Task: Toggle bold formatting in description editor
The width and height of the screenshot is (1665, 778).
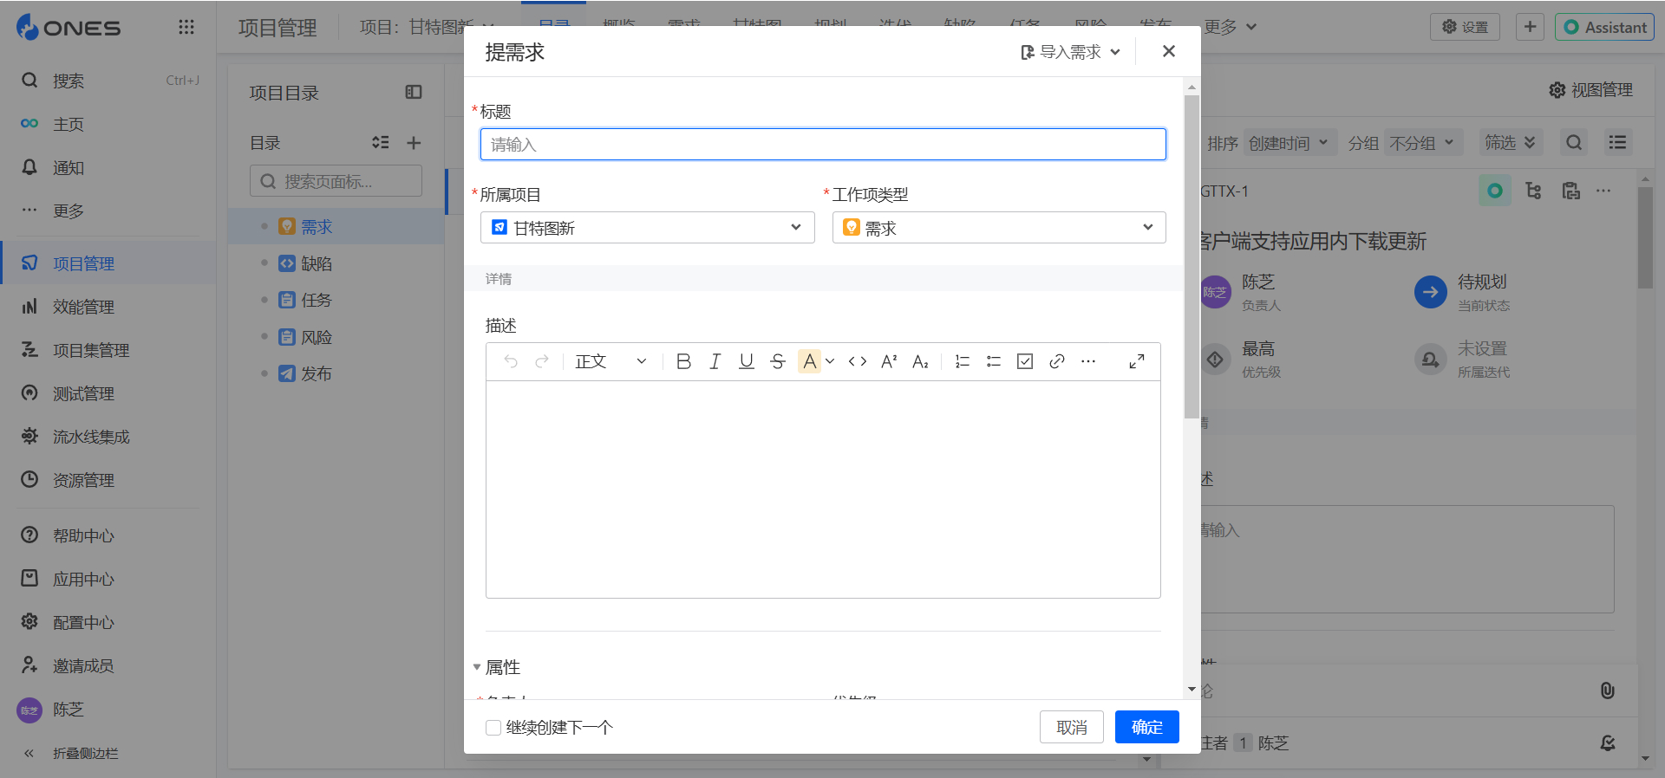Action: pyautogui.click(x=683, y=361)
